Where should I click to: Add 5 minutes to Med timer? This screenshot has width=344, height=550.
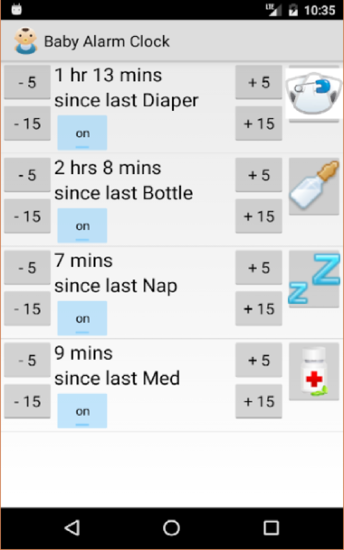[x=259, y=360]
